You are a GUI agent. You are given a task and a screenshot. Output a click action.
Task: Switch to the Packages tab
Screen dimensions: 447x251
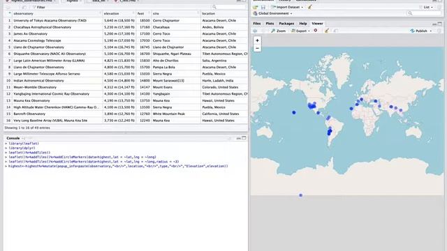[x=286, y=24]
